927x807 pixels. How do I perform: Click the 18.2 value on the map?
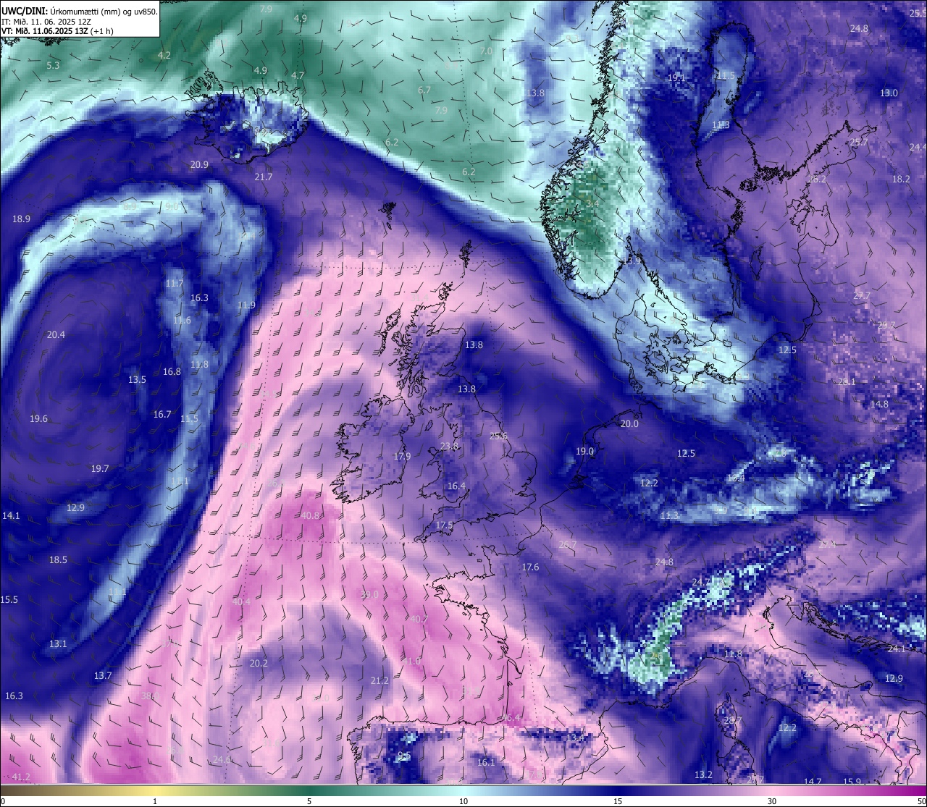pos(901,179)
